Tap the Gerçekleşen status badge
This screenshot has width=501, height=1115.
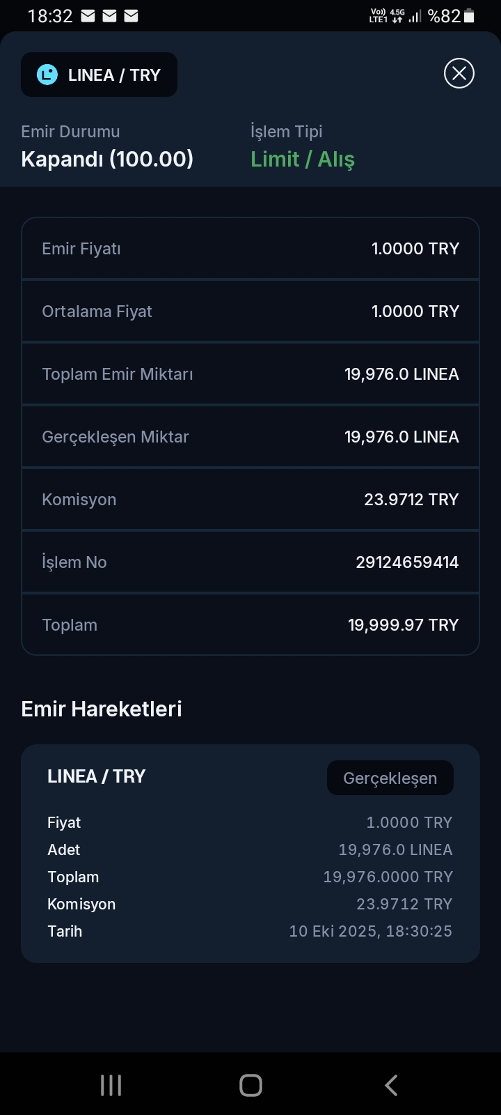coord(390,778)
